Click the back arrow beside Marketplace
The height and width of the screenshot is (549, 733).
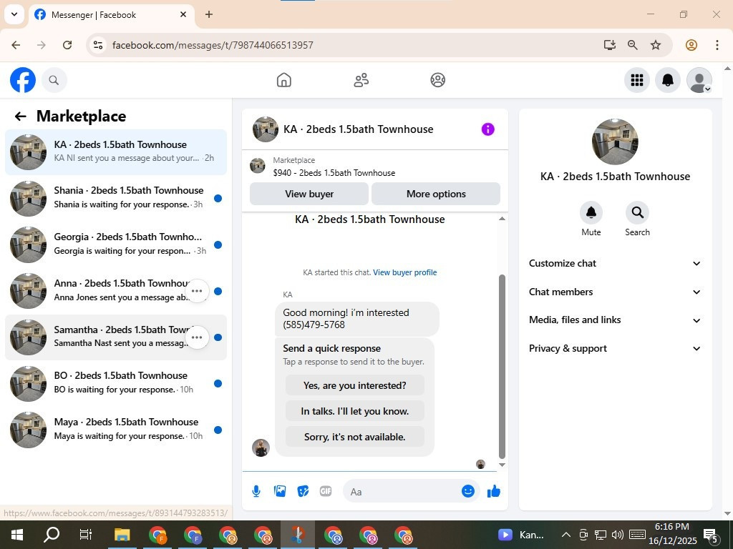pos(20,117)
